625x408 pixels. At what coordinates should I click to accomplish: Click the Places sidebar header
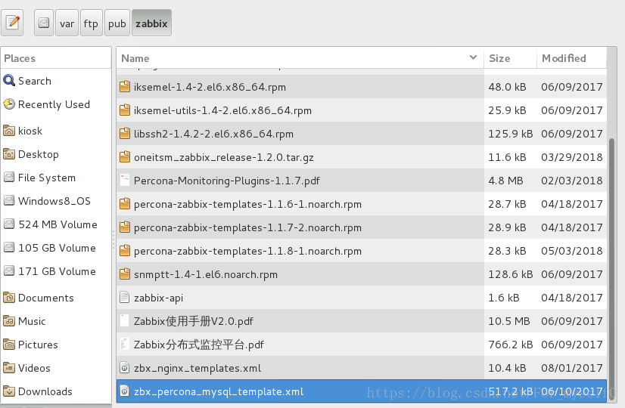coord(56,58)
